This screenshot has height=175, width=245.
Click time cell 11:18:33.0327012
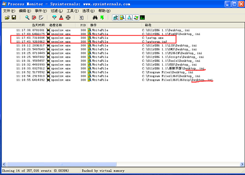tap(31, 68)
